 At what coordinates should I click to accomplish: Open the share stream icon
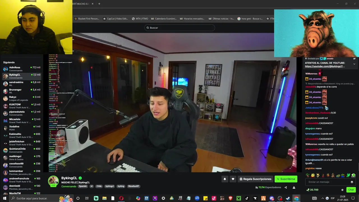pos(286,187)
